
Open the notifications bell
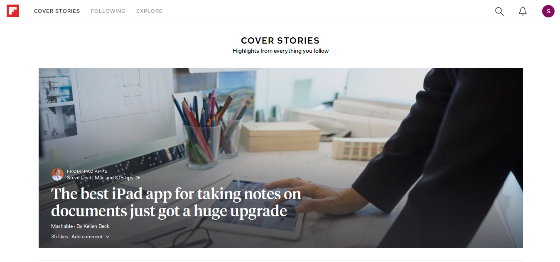(523, 11)
